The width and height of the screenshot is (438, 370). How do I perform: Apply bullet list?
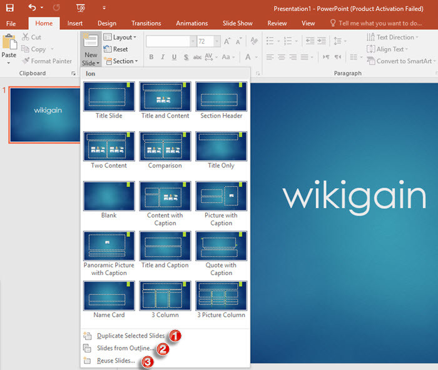(270, 41)
